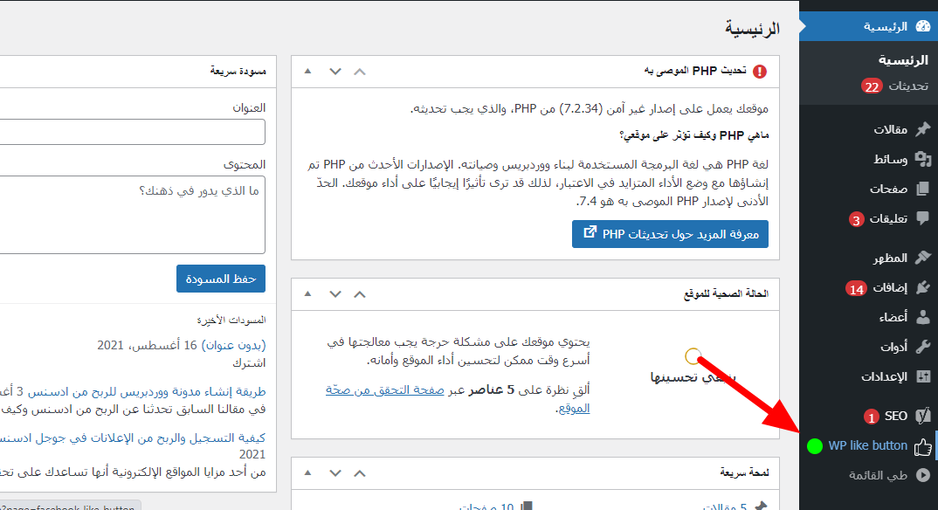
Task: Click the 3 pending comments badge
Action: pyautogui.click(x=856, y=219)
